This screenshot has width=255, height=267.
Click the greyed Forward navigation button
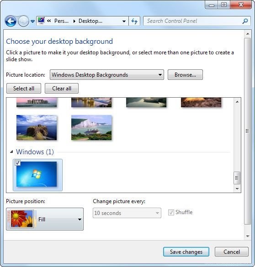click(23, 21)
